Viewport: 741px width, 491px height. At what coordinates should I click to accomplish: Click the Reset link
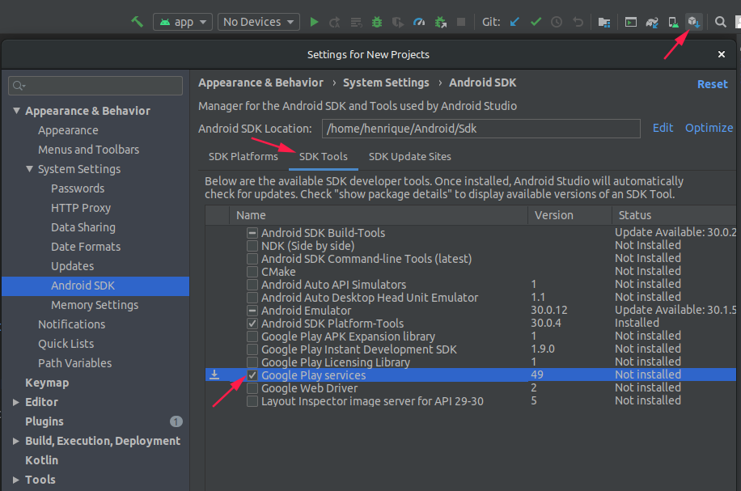pos(712,84)
